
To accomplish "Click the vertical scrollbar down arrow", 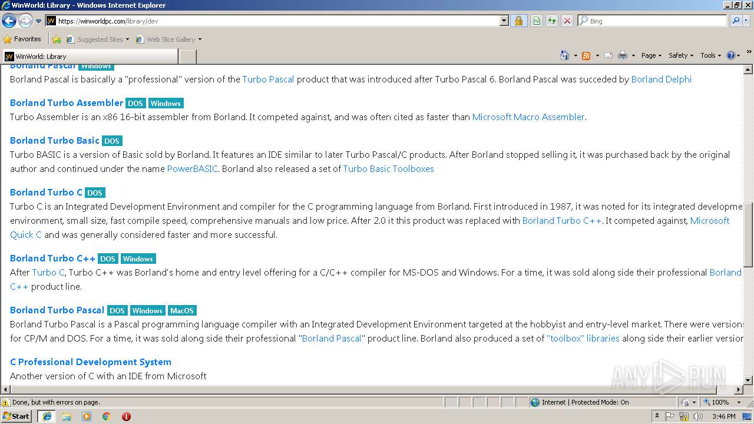I will [748, 380].
